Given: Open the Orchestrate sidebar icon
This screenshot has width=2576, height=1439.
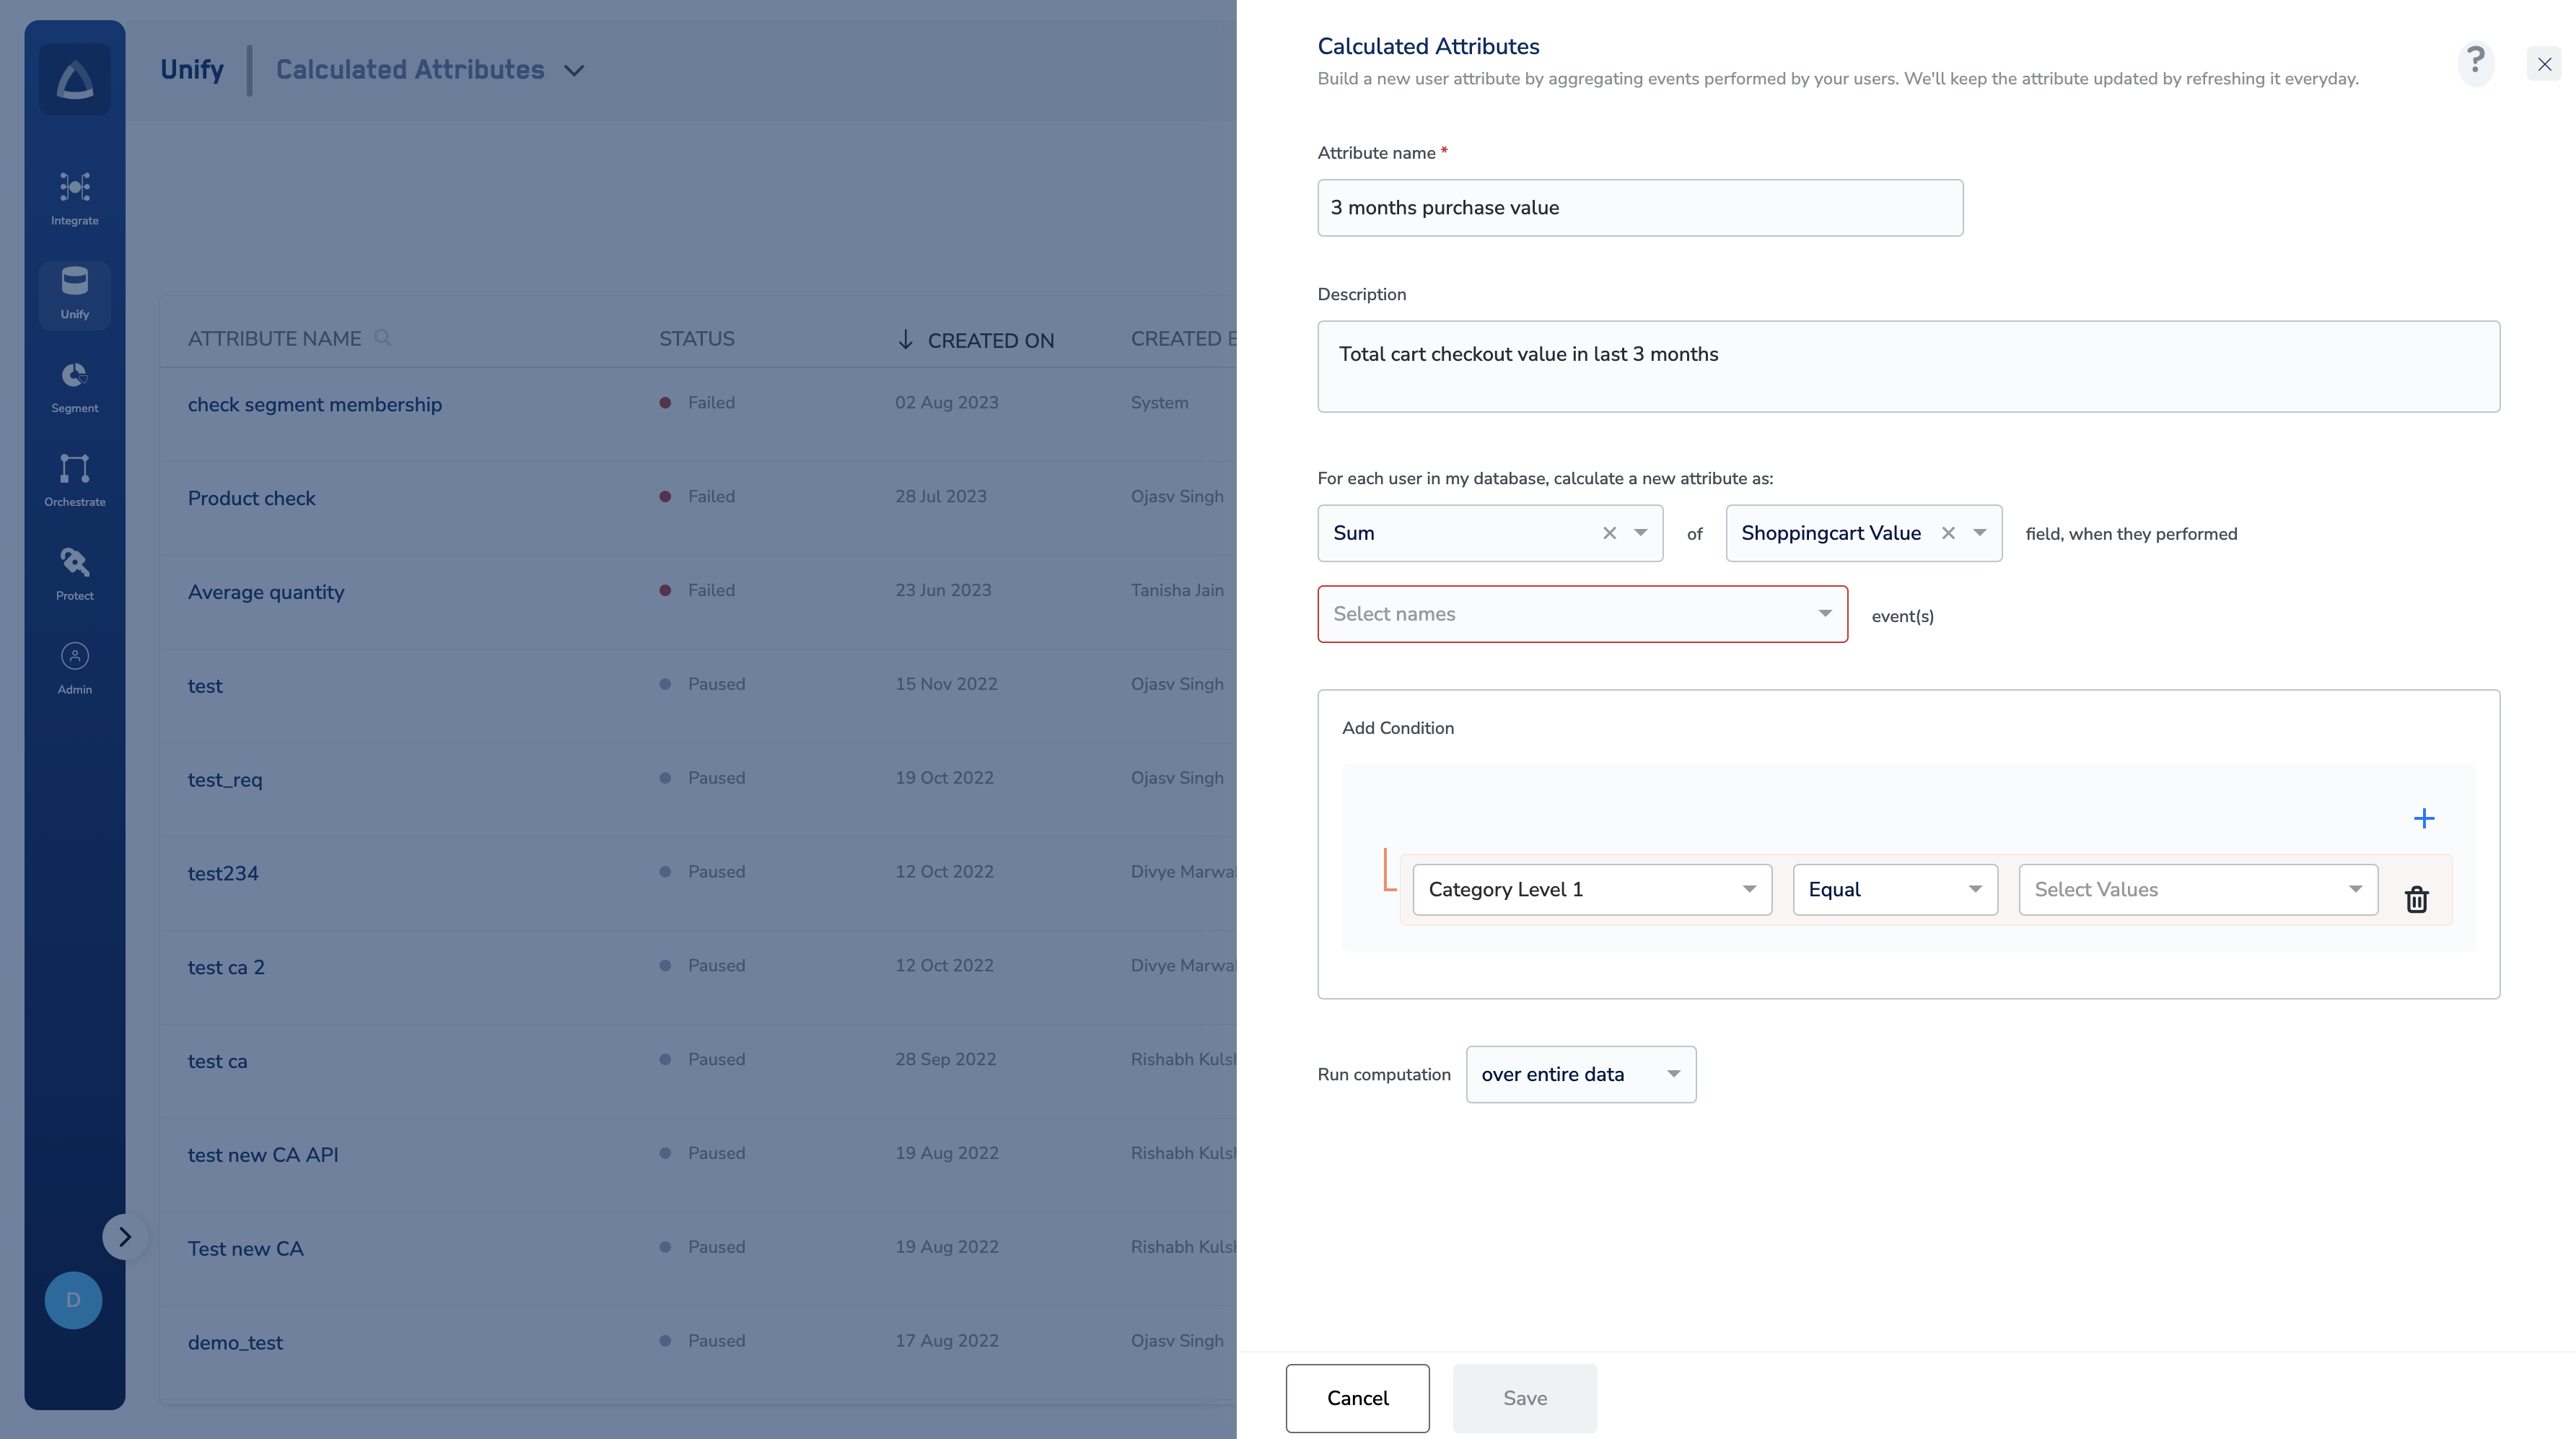Looking at the screenshot, I should tap(74, 480).
